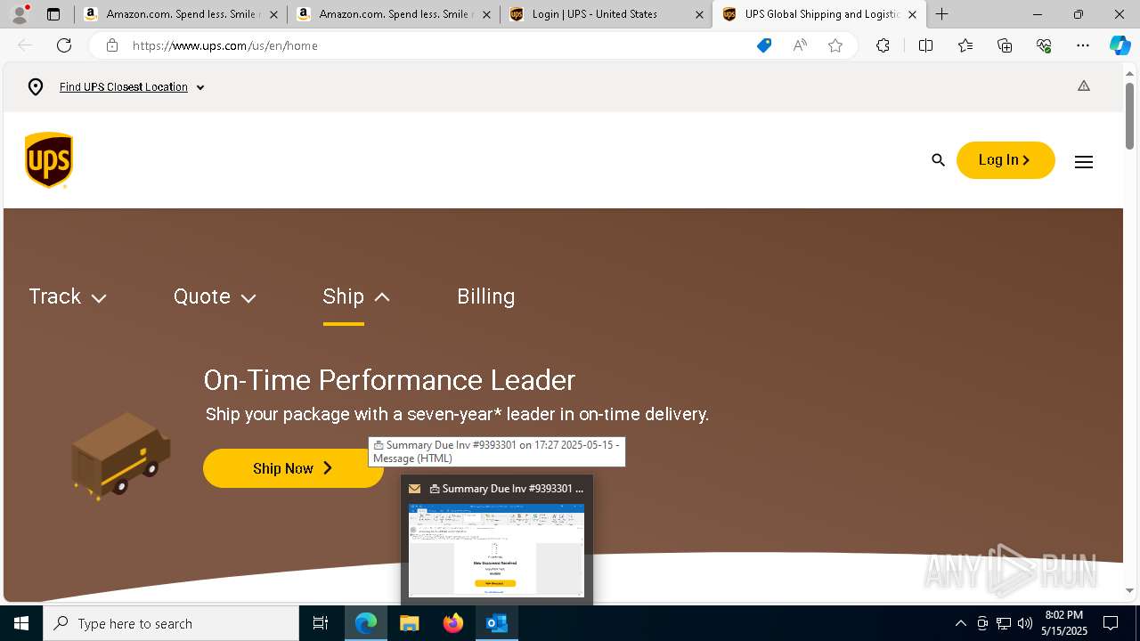The height and width of the screenshot is (641, 1140).
Task: Click the UPS shield logo
Action: point(49,160)
